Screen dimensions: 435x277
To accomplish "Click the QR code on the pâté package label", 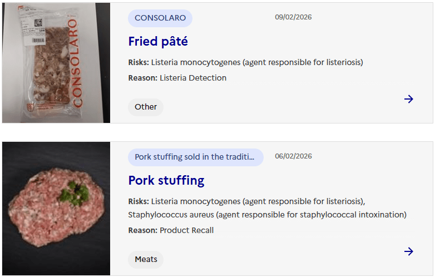I will 38,24.
